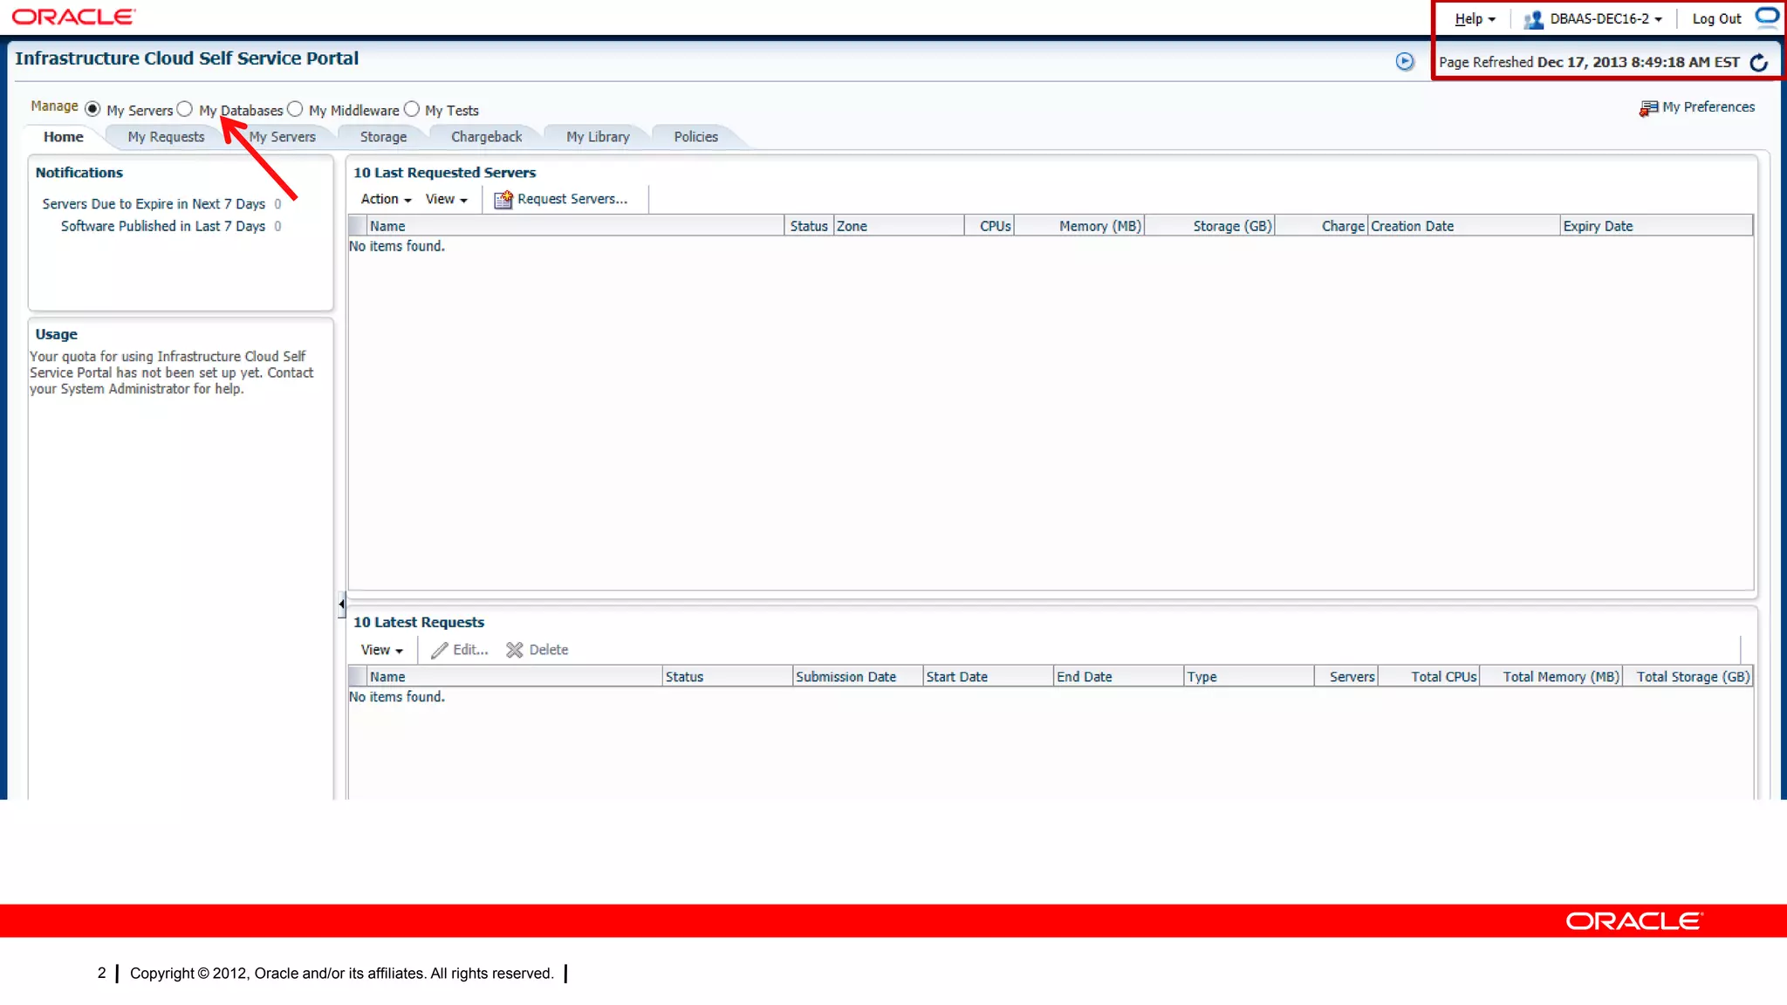Click the Oracle logo at top left
This screenshot has height=1005, width=1787.
coord(73,17)
